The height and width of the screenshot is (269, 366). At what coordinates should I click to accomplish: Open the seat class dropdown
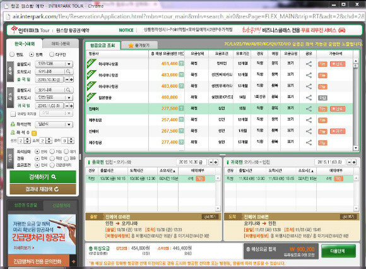pyautogui.click(x=54, y=124)
